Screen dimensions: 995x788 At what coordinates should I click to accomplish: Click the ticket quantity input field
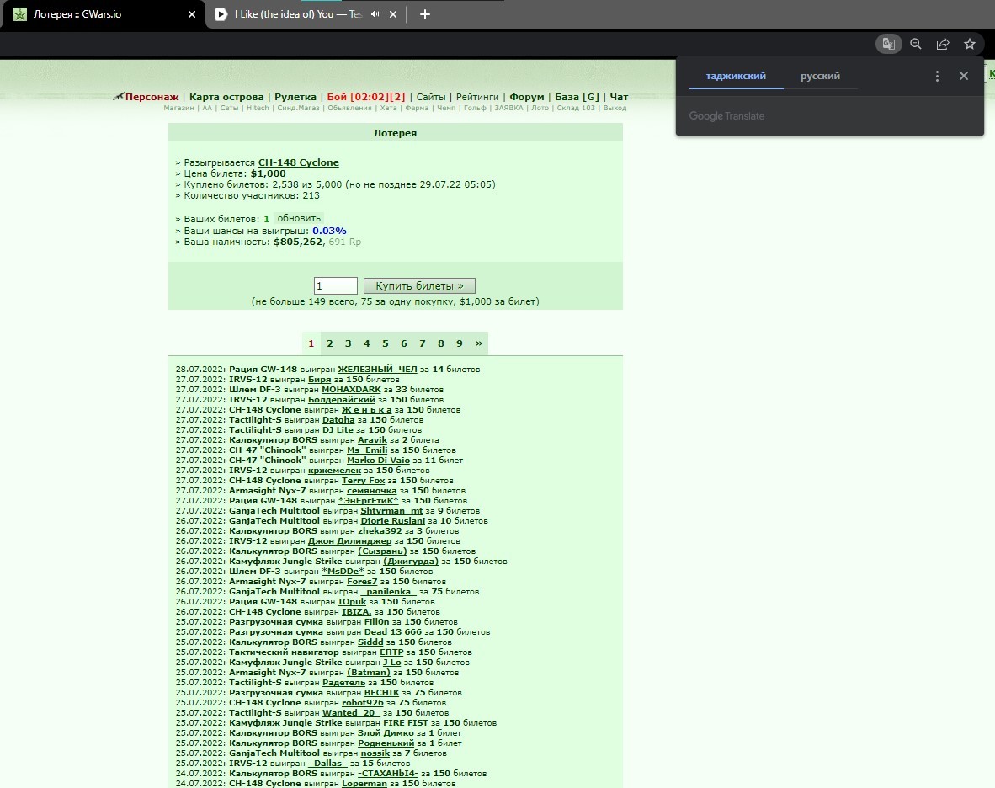336,285
